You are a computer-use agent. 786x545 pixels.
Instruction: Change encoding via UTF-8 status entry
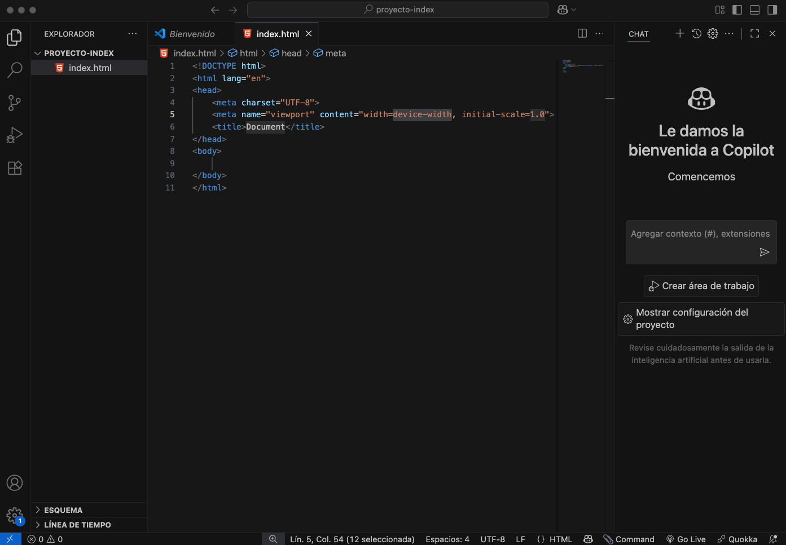[x=493, y=539]
